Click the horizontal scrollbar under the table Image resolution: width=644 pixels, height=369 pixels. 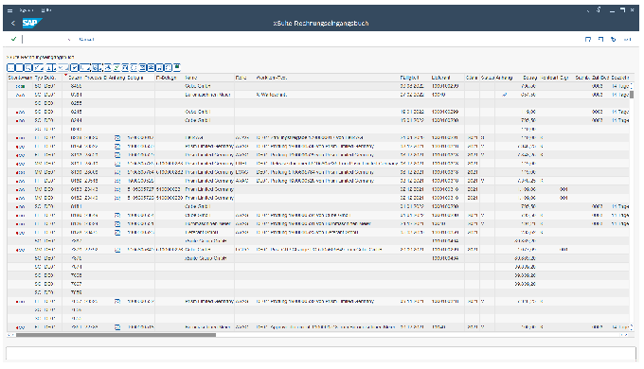(x=116, y=335)
